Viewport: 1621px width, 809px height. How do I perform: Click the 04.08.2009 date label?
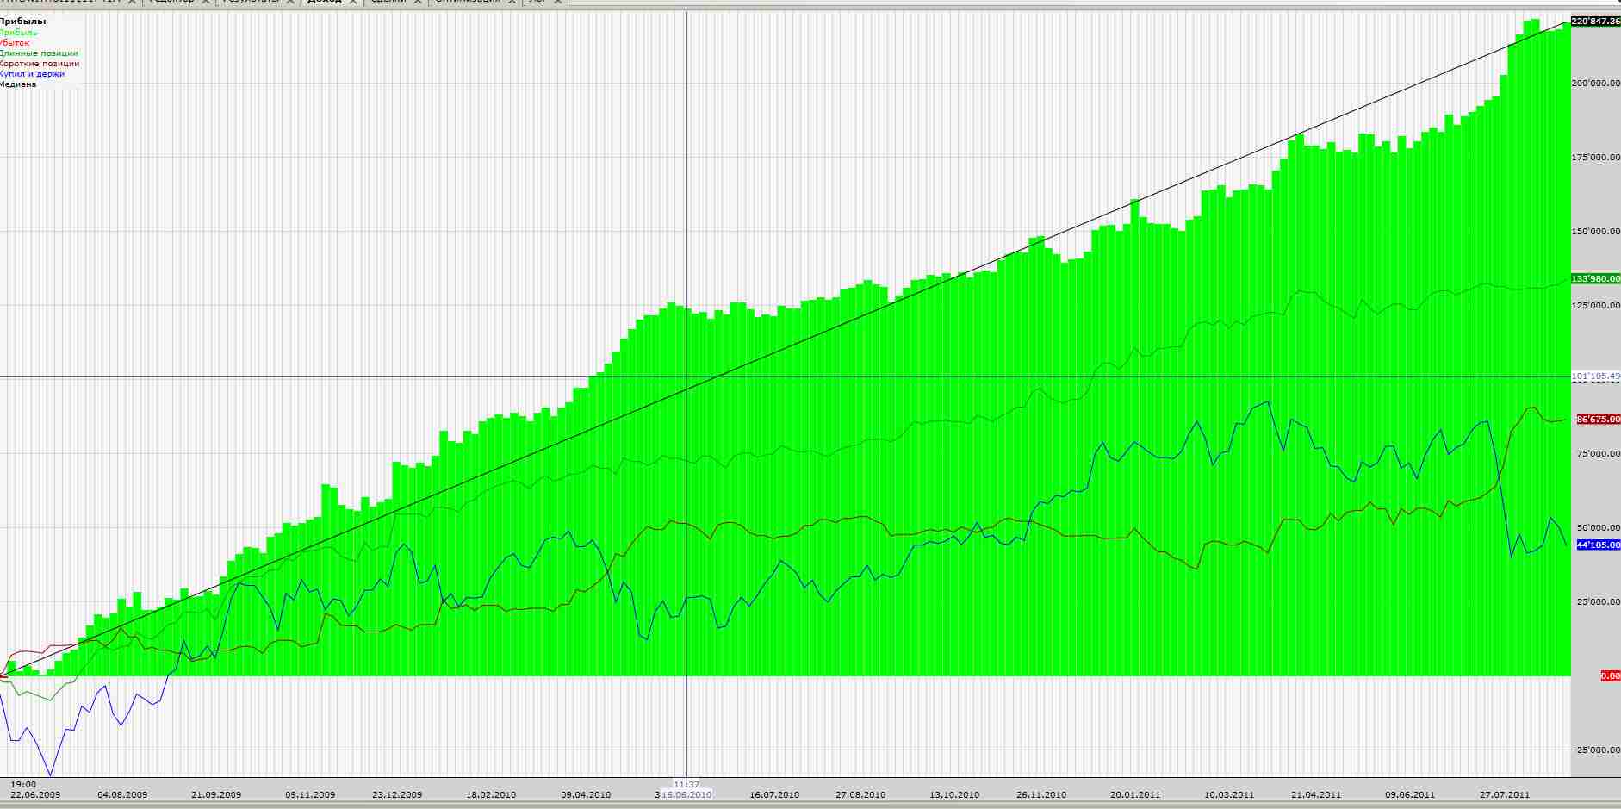tap(122, 795)
